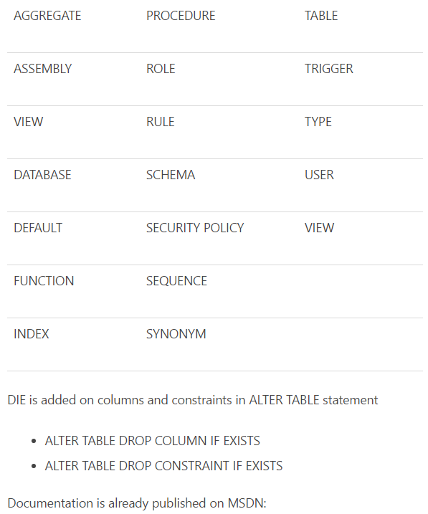Click the Documentation is already published on MSDN text
Screen dimensions: 428x514
coord(137,503)
